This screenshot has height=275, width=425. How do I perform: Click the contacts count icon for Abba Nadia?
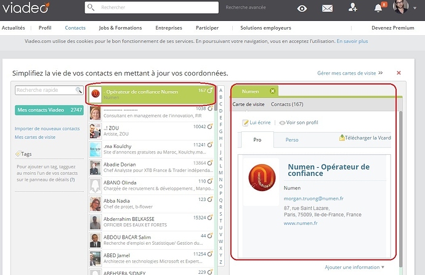tap(210, 199)
